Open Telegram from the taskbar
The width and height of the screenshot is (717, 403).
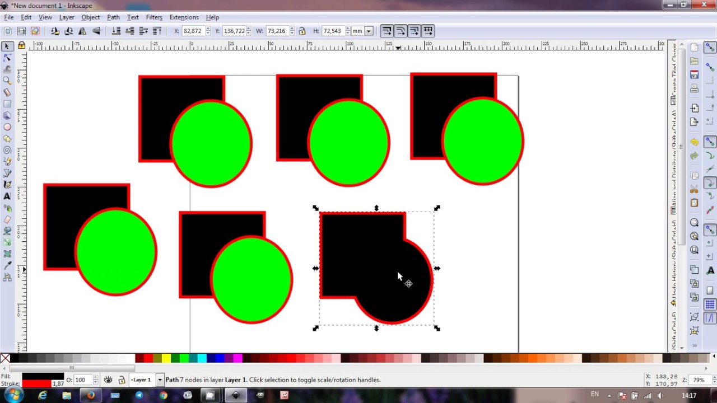point(139,395)
